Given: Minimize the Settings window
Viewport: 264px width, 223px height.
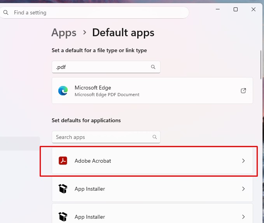Looking at the screenshot, I should 218,9.
